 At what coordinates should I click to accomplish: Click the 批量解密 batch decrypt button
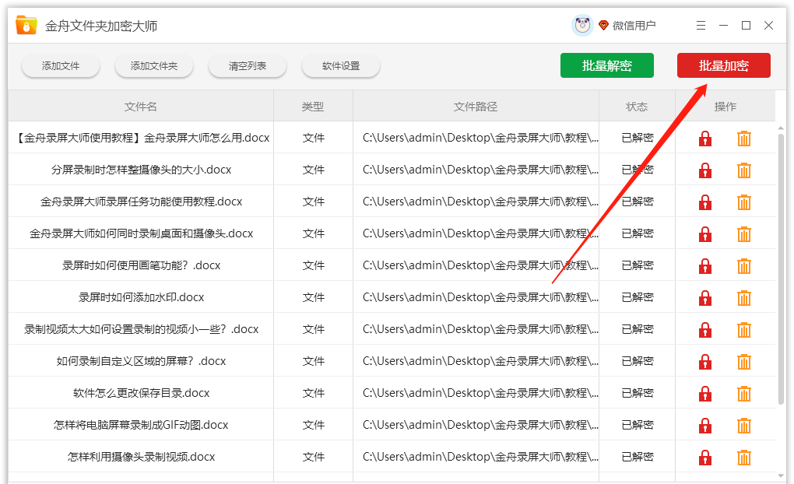tap(606, 65)
